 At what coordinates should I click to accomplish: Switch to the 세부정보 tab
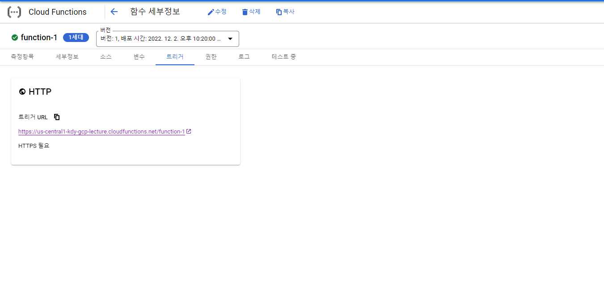(x=67, y=57)
